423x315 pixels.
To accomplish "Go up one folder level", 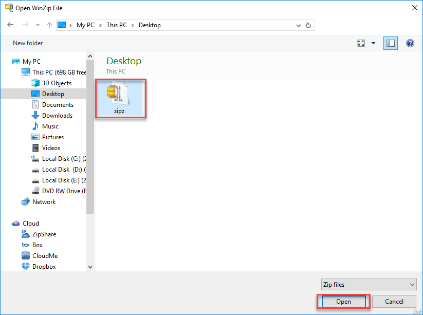I will pos(49,25).
